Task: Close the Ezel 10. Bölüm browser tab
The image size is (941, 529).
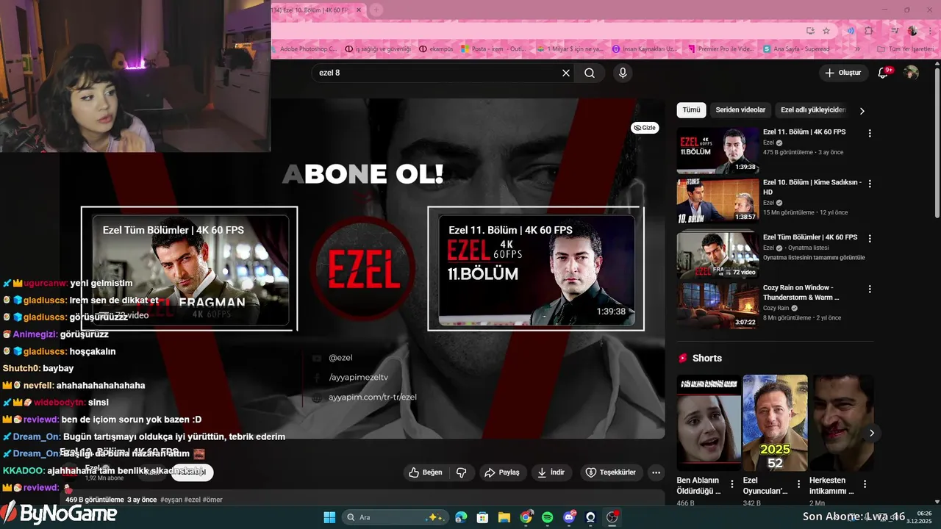Action: click(x=359, y=10)
